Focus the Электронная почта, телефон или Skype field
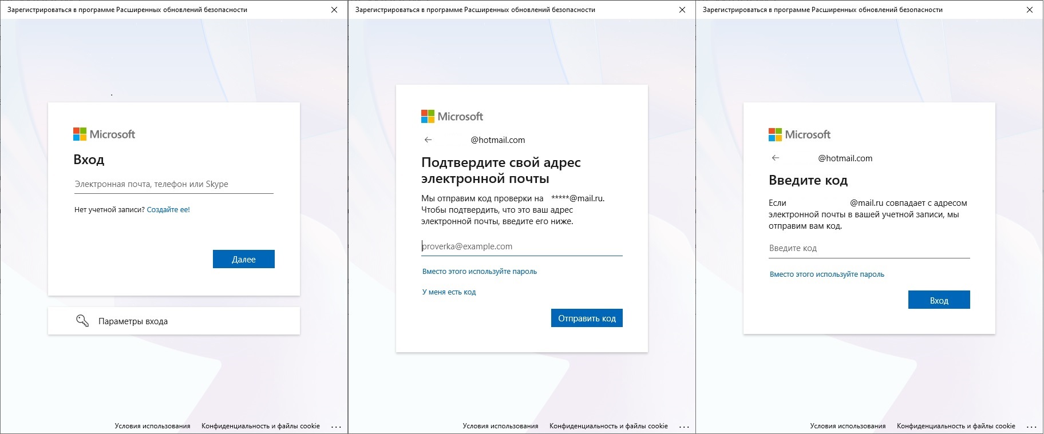The image size is (1044, 434). coord(174,184)
